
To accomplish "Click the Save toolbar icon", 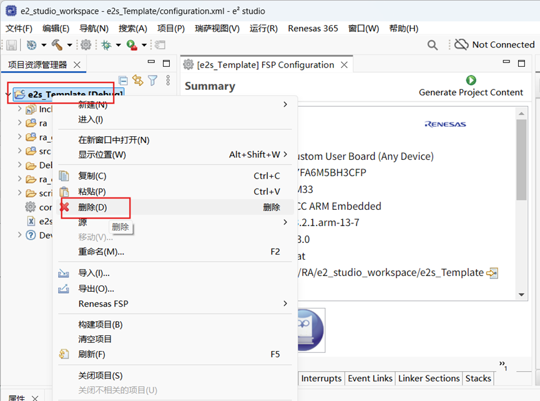I will pyautogui.click(x=11, y=45).
